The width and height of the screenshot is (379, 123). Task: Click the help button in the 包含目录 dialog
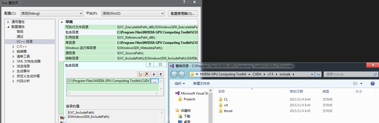point(150,64)
